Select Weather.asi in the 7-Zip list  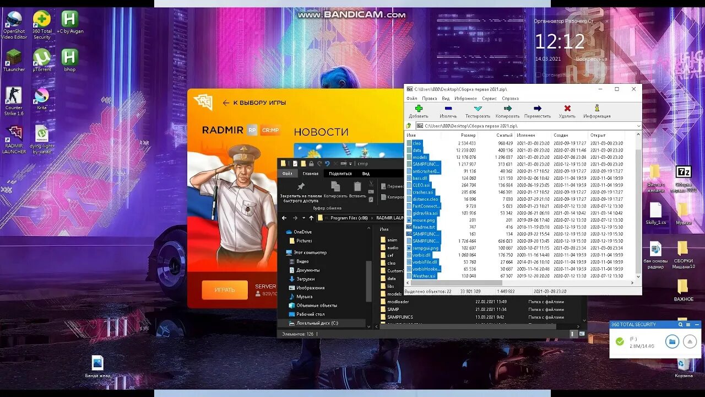pos(424,276)
